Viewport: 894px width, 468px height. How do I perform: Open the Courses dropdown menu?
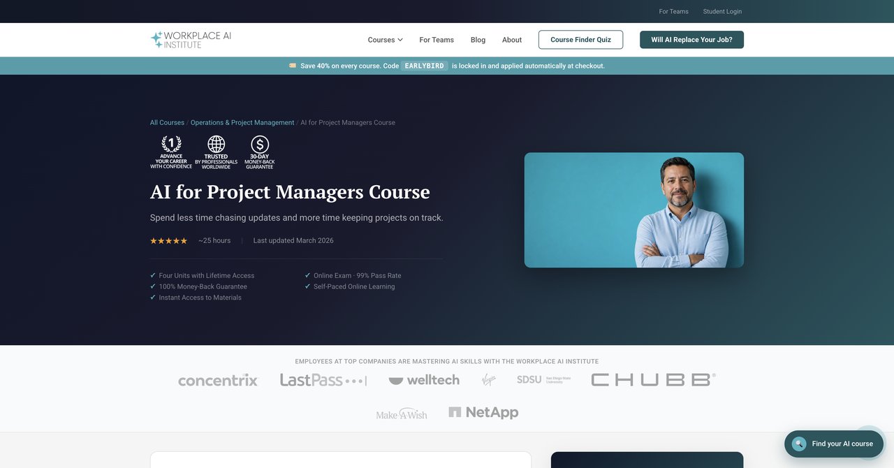coord(385,40)
